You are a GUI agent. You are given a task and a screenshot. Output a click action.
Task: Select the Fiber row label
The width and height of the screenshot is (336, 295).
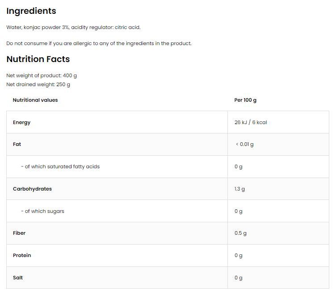[x=19, y=233]
